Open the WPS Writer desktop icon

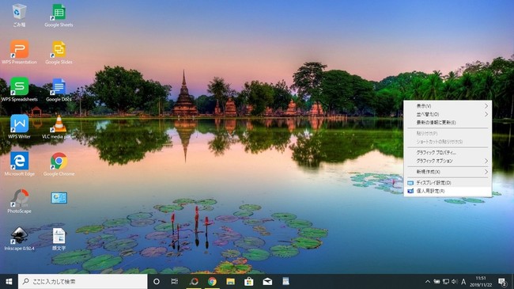[19, 127]
